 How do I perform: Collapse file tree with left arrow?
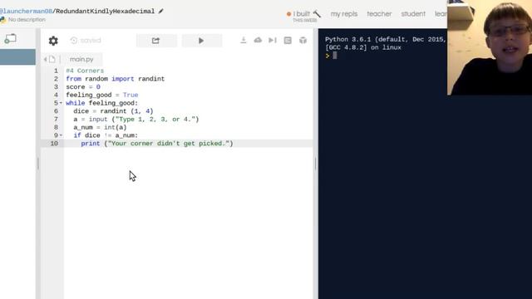tap(45, 59)
